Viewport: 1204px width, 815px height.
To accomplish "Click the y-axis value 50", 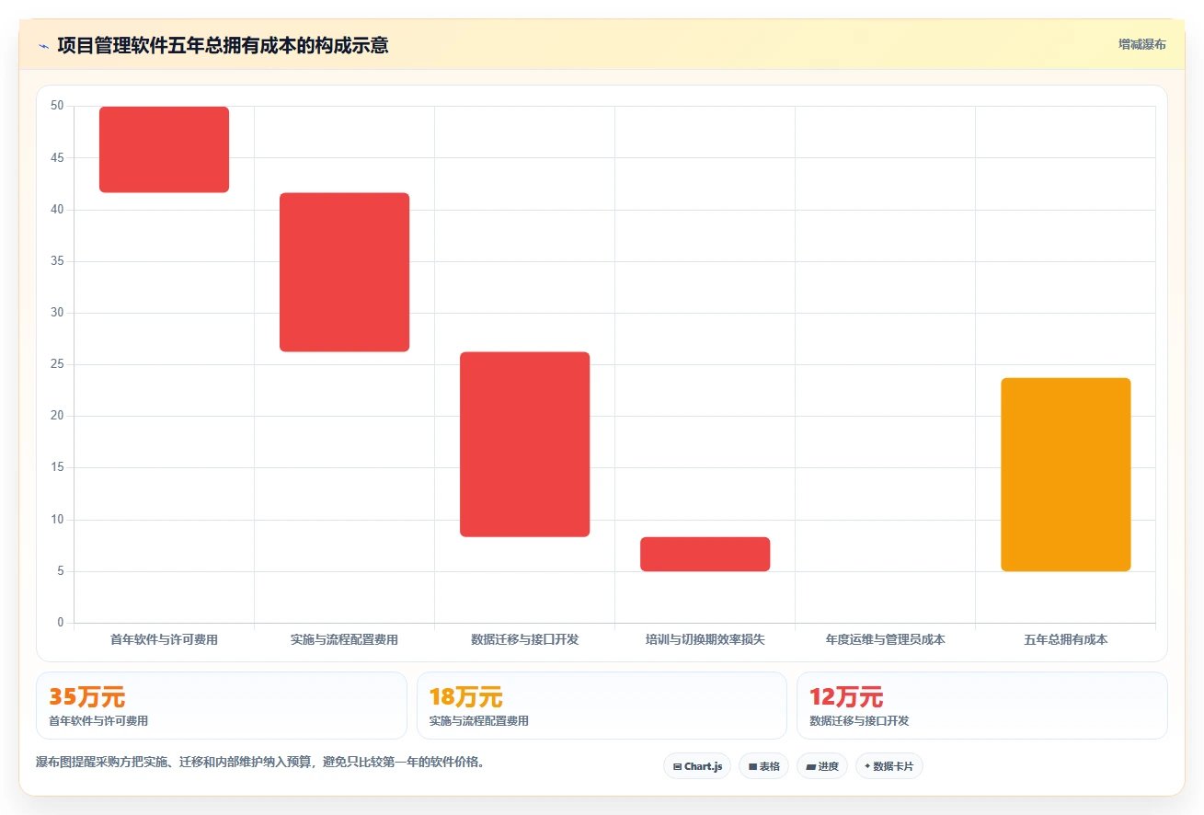I will (57, 106).
